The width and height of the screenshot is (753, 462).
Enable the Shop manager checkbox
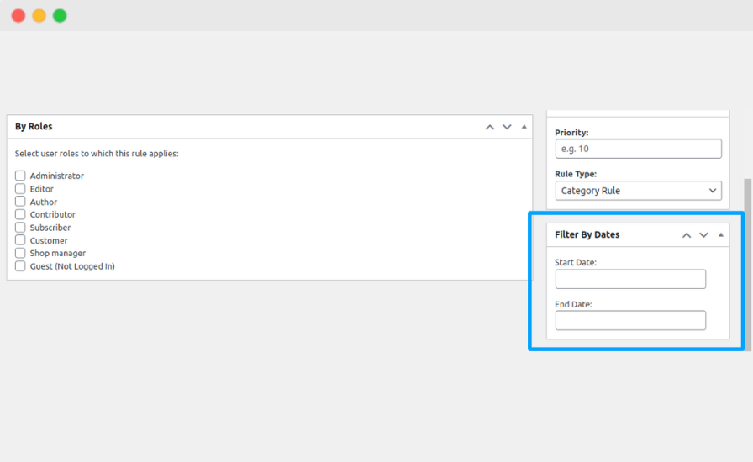(x=21, y=253)
